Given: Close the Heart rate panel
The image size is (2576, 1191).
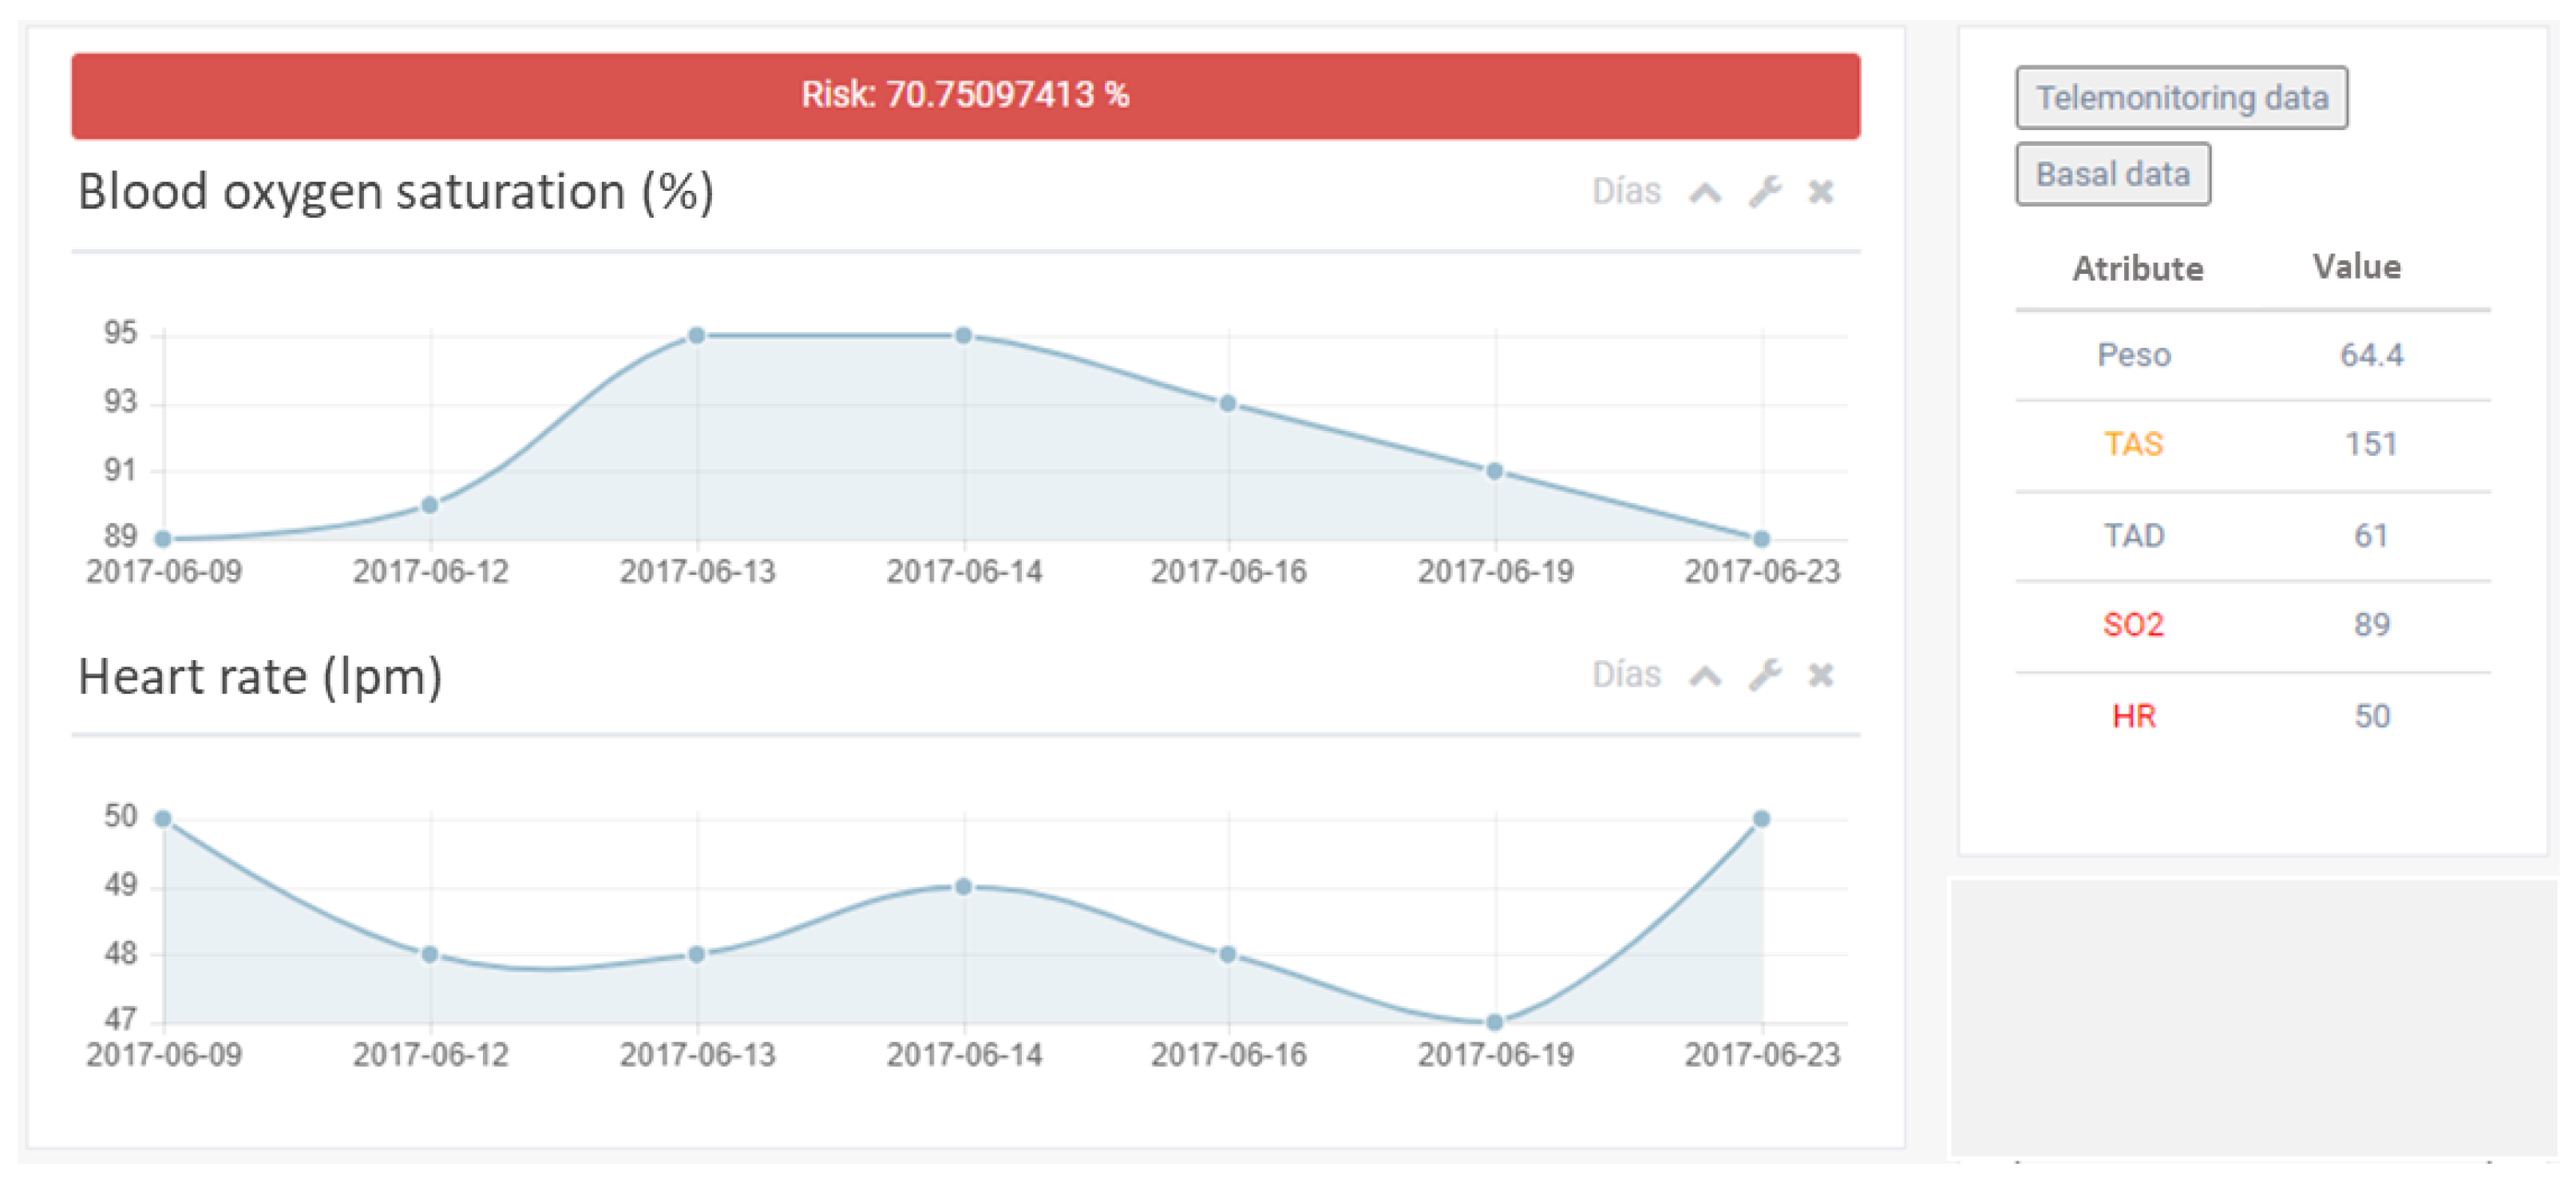Looking at the screenshot, I should point(1820,676).
